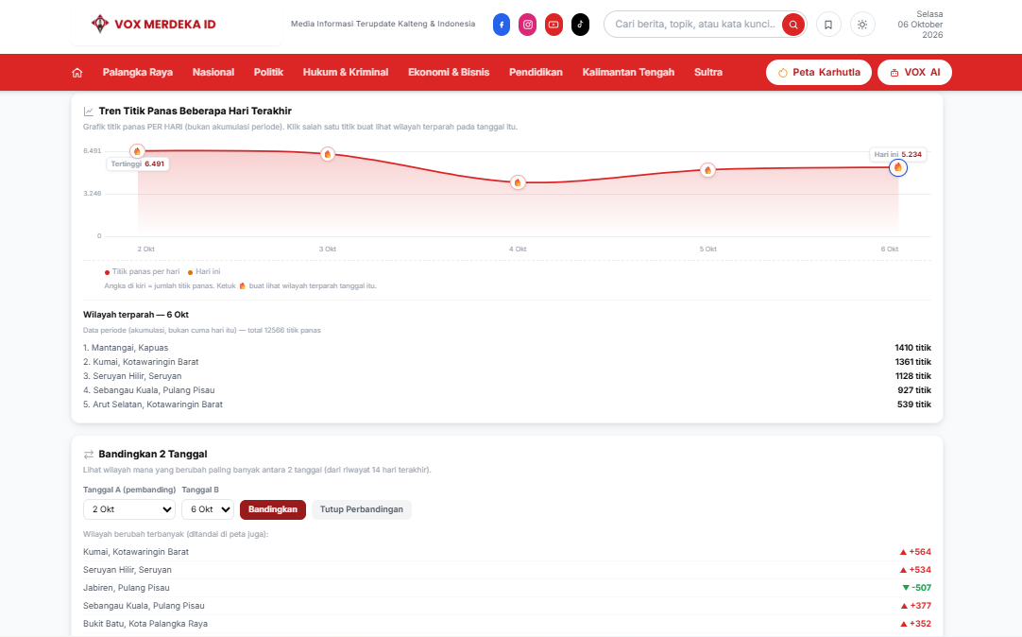
Task: Click the -507 change value
Action: tap(916, 588)
